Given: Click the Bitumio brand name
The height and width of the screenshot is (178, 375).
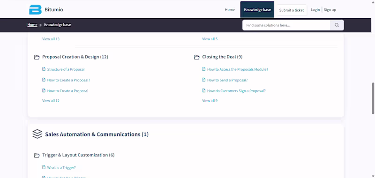Looking at the screenshot, I should pos(54,10).
